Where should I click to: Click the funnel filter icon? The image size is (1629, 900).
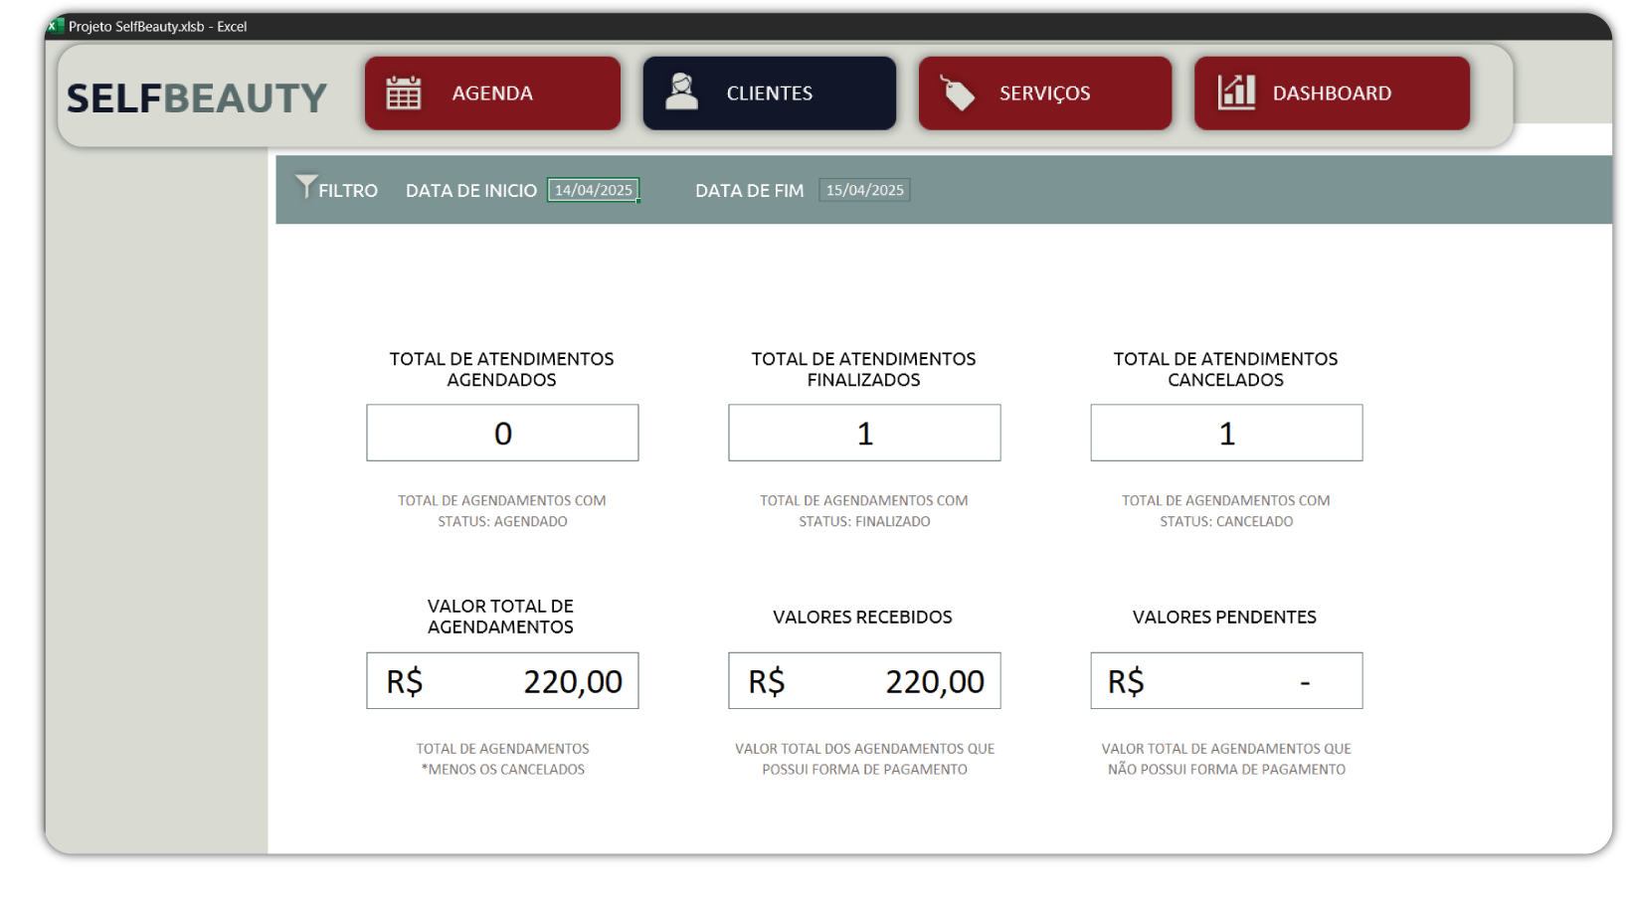305,186
